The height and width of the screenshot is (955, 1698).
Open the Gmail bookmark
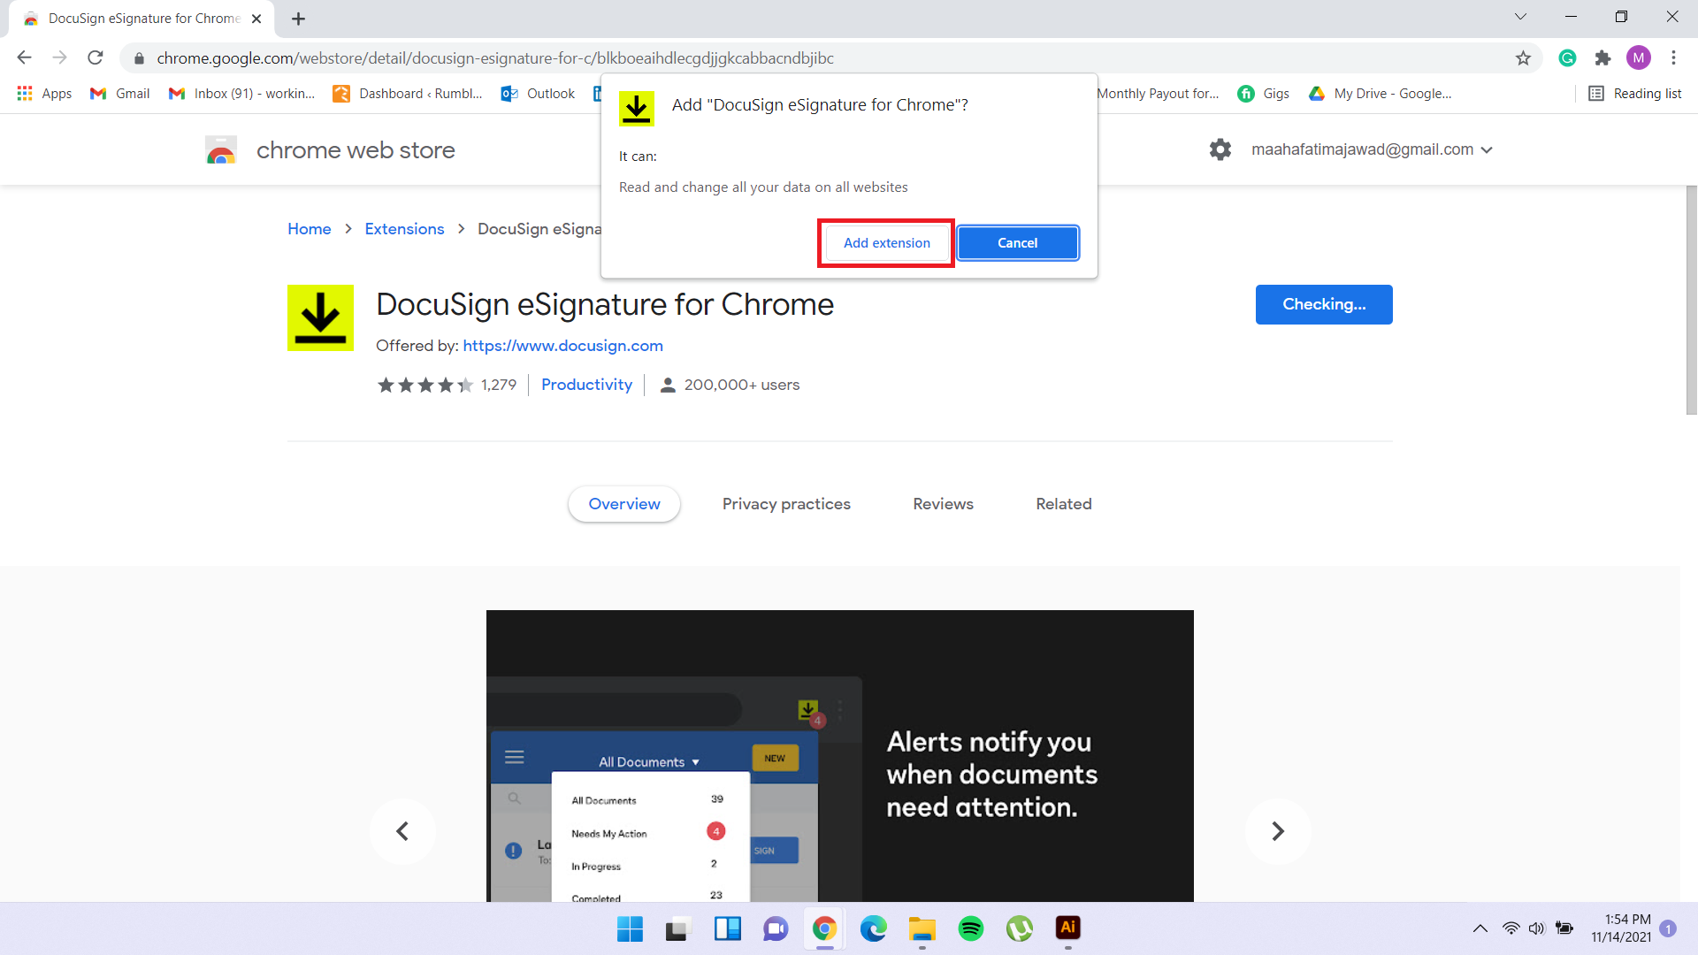click(x=120, y=94)
